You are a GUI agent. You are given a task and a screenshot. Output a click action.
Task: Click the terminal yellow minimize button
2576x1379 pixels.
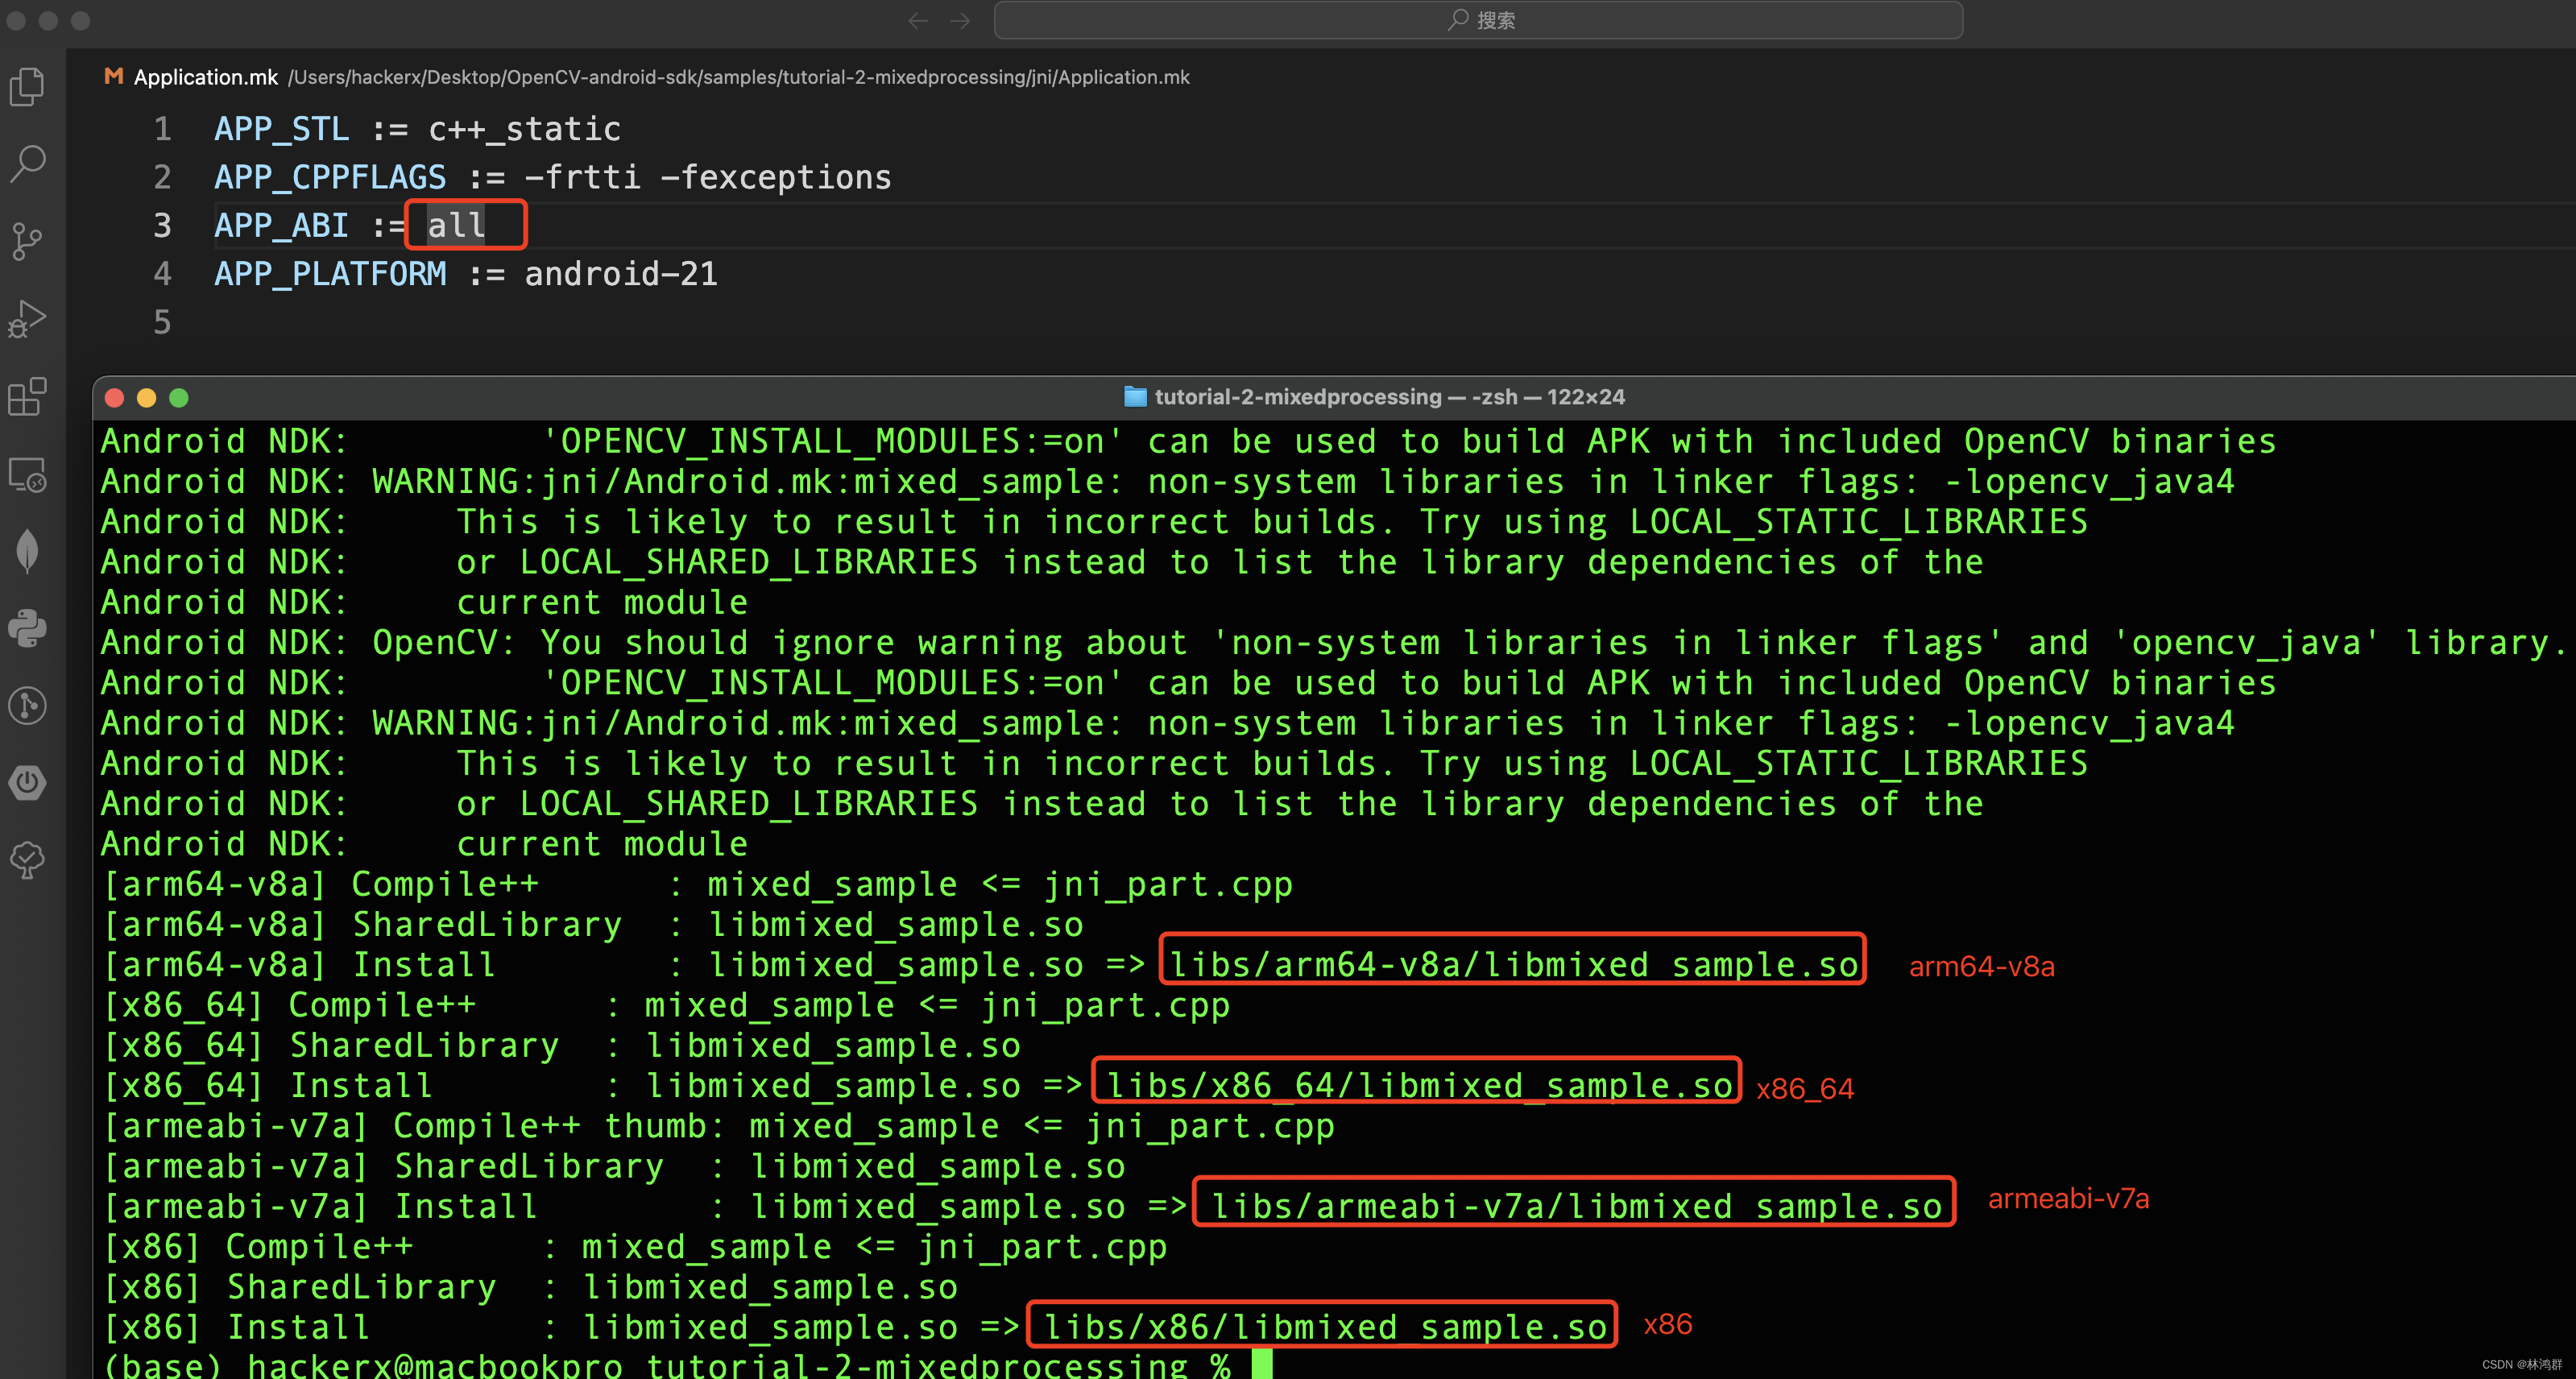coord(146,398)
